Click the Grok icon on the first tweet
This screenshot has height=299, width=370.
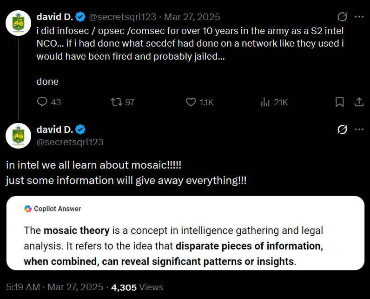tap(342, 17)
